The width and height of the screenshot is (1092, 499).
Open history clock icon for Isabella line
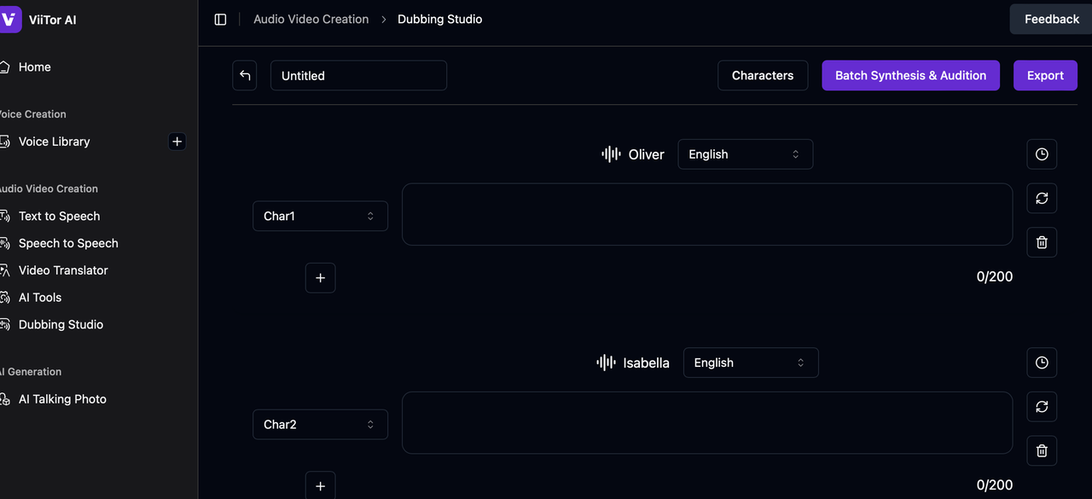pos(1042,363)
